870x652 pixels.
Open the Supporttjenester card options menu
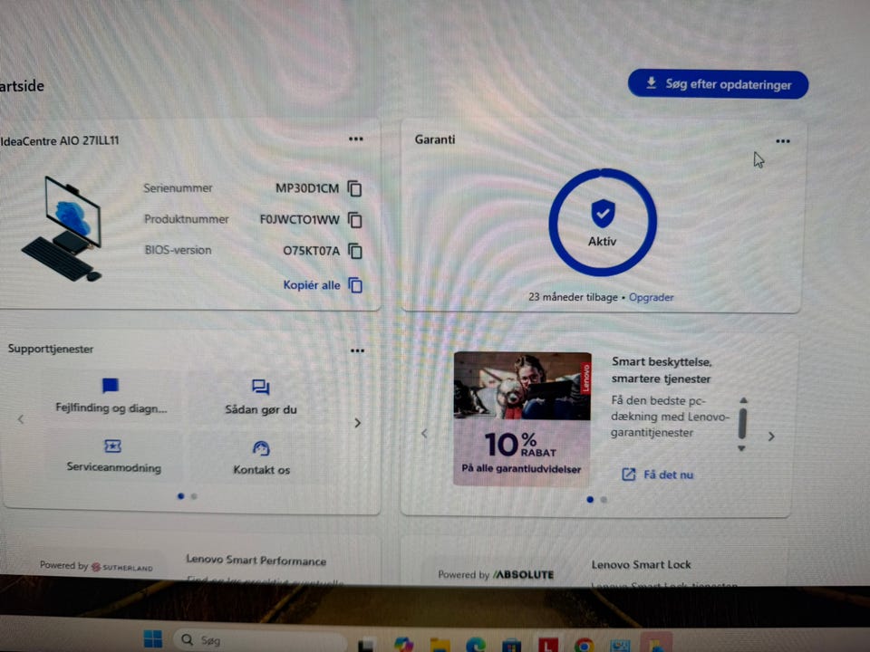click(x=357, y=350)
